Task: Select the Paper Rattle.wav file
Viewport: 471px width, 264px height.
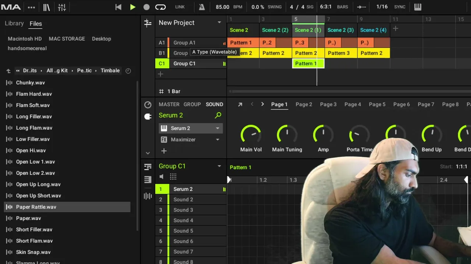Action: pos(67,207)
